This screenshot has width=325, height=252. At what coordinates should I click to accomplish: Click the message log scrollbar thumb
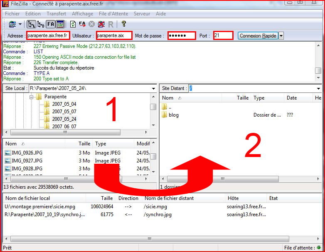[318, 70]
